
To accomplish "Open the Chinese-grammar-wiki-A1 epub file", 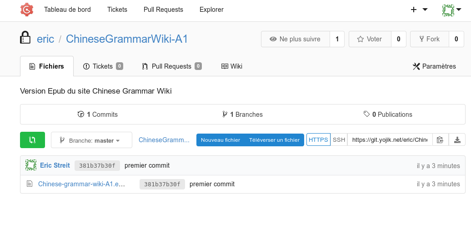I will tap(81, 184).
